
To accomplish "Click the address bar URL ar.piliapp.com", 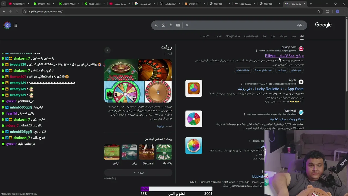I will pos(45,11).
